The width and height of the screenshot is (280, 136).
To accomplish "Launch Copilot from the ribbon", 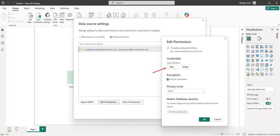I will tap(186, 15).
